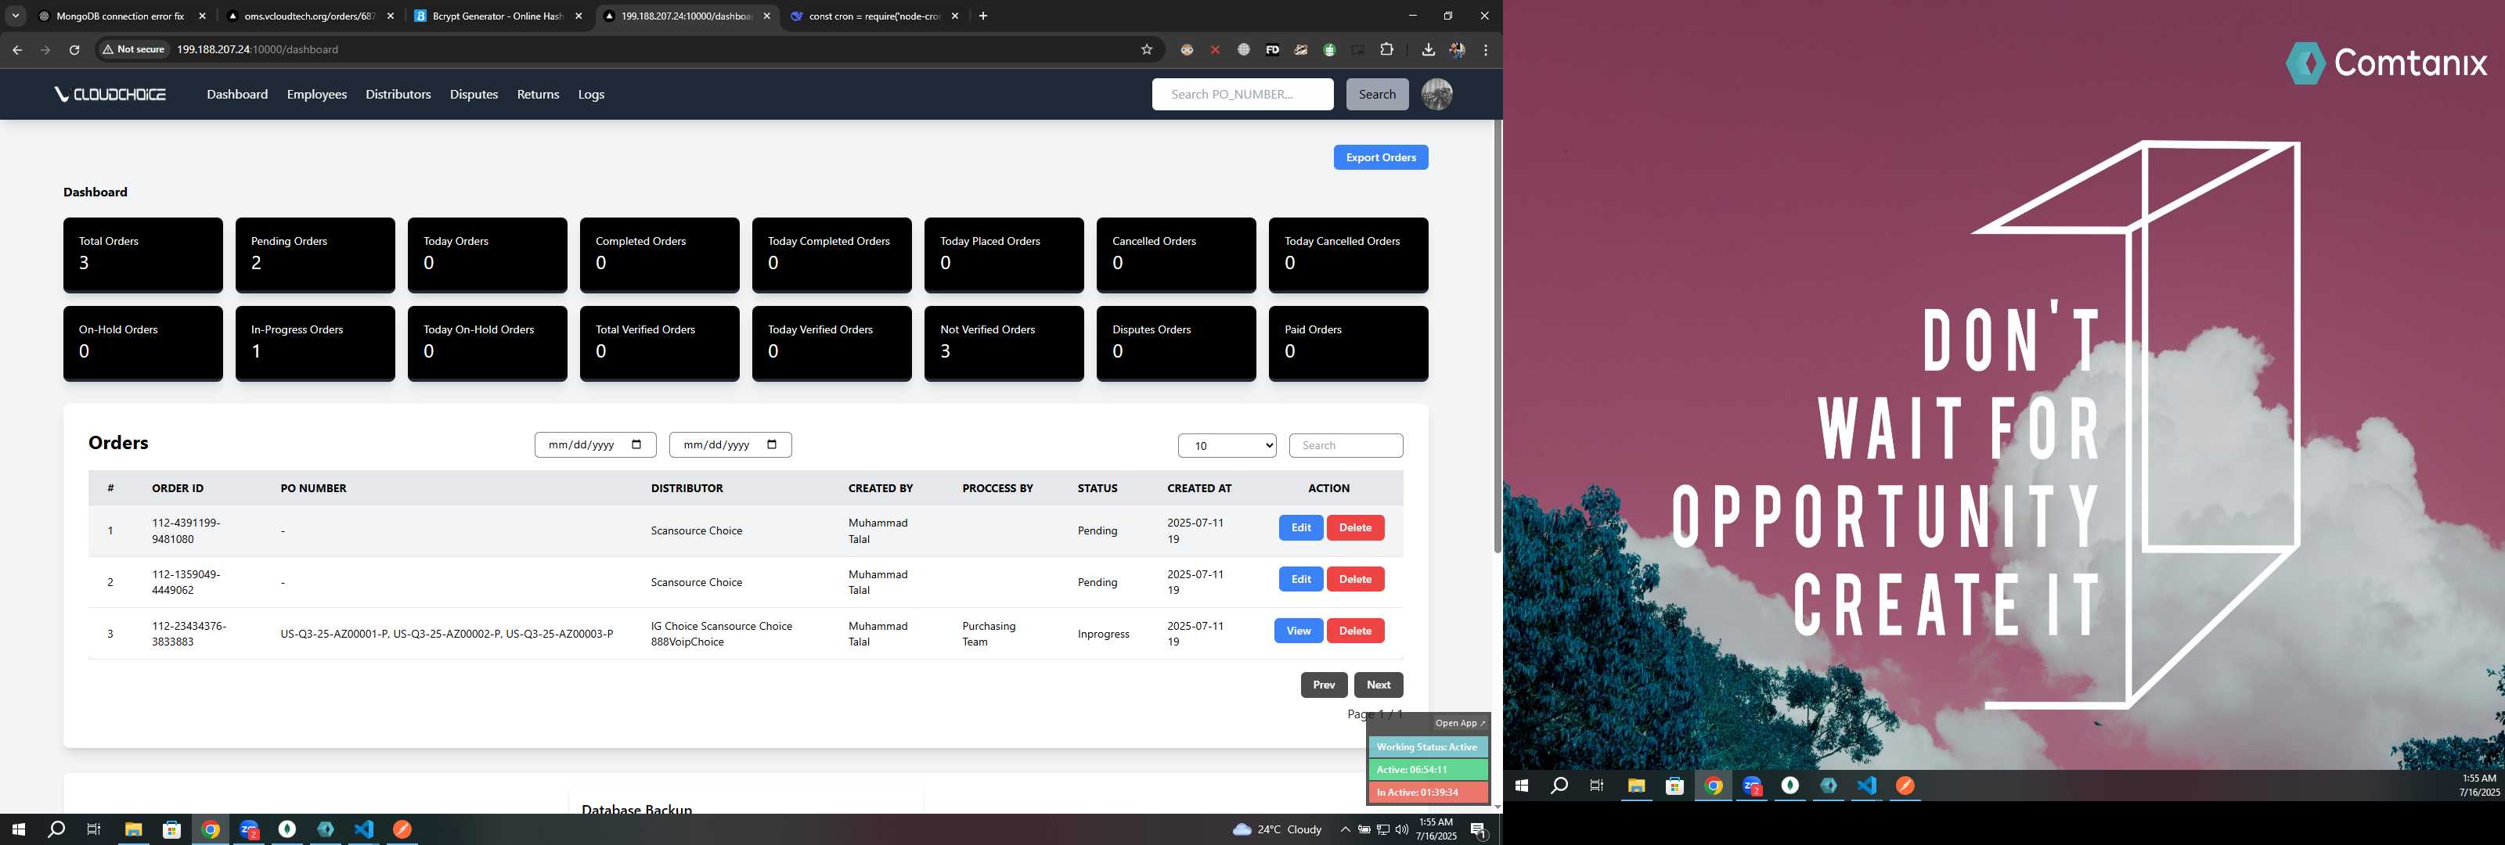
Task: Open Zoom from the main taskbar
Action: pos(249,829)
